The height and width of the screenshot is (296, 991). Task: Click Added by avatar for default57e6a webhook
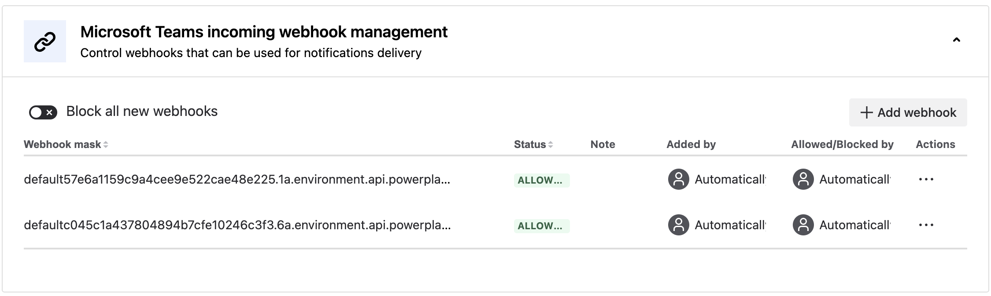pos(678,179)
